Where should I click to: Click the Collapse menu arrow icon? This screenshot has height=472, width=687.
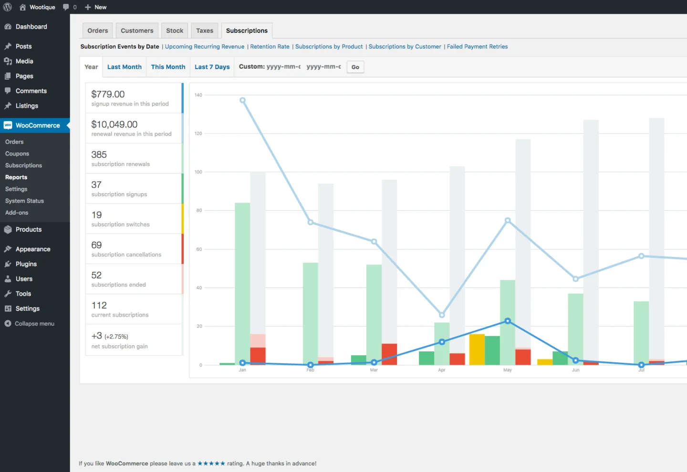[x=8, y=323]
